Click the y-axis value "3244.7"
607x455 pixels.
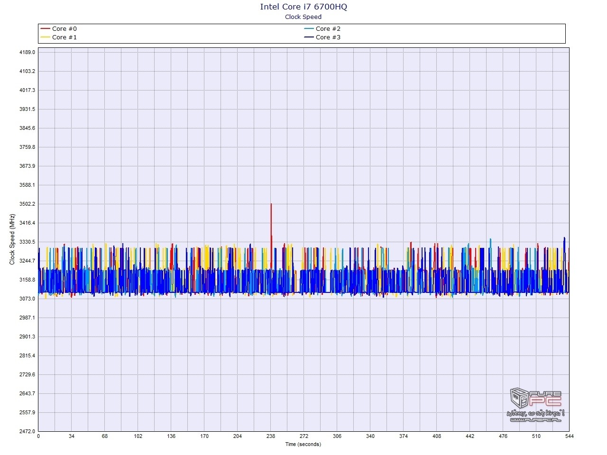[27, 261]
